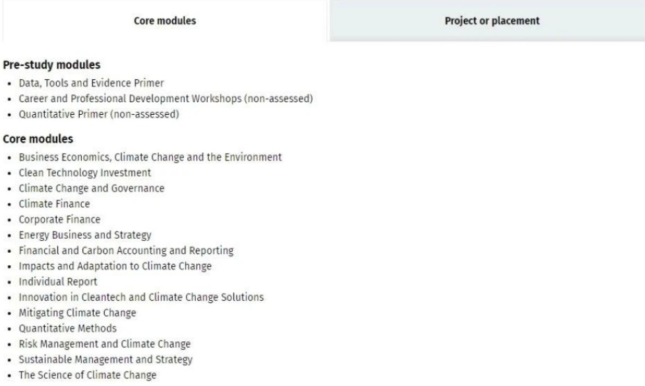Image resolution: width=645 pixels, height=386 pixels.
Task: Click the Quantitative Methods module
Action: click(67, 329)
